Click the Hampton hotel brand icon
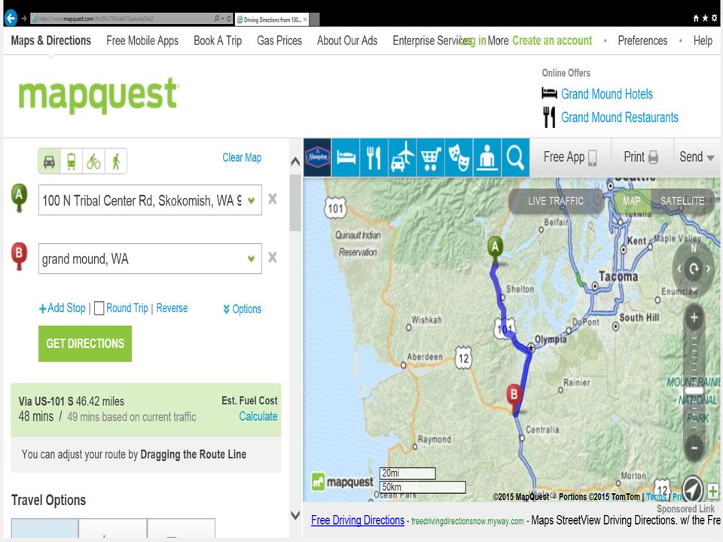The width and height of the screenshot is (723, 542). pyautogui.click(x=317, y=157)
